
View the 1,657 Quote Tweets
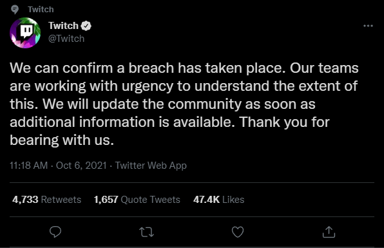click(137, 200)
